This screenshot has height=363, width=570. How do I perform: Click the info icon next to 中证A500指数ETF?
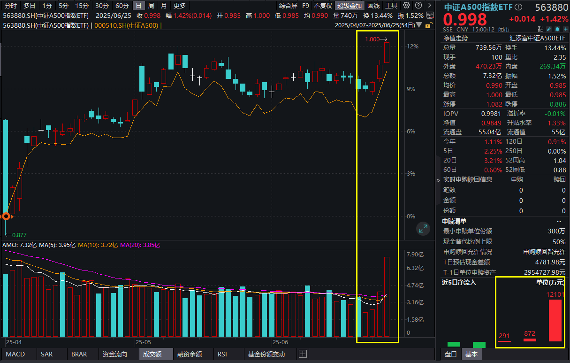point(517,6)
